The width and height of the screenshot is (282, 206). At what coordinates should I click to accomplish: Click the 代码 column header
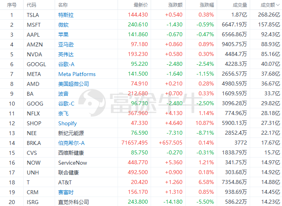[31, 5]
